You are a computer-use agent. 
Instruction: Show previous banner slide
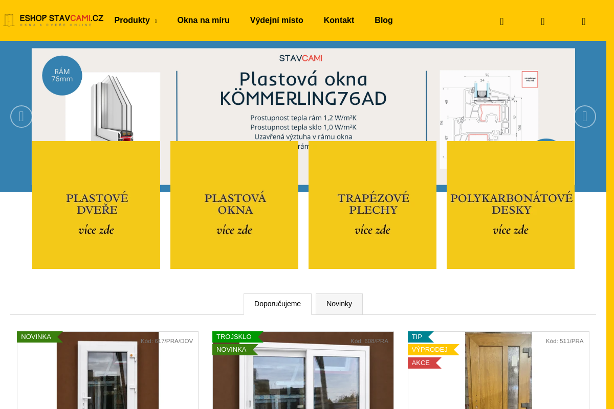[21, 117]
